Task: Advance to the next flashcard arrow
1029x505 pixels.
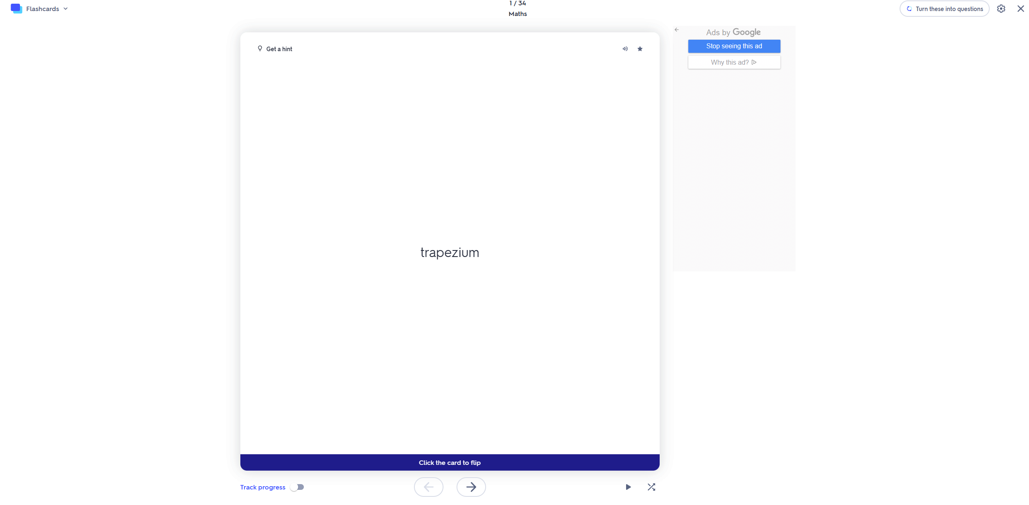Action: 471,487
